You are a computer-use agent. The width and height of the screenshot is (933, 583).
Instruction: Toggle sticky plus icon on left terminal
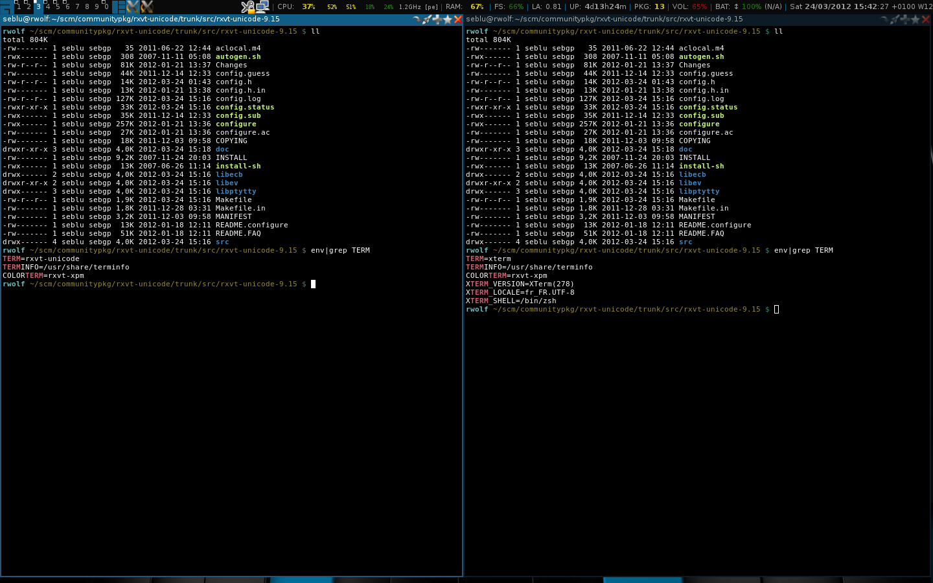(x=437, y=19)
